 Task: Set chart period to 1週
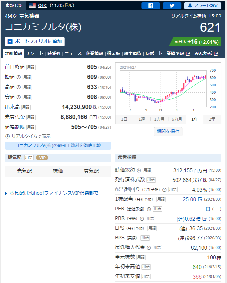(x=141, y=119)
